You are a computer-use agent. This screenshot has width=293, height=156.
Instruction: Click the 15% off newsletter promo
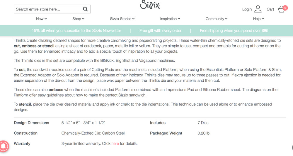click(76, 30)
